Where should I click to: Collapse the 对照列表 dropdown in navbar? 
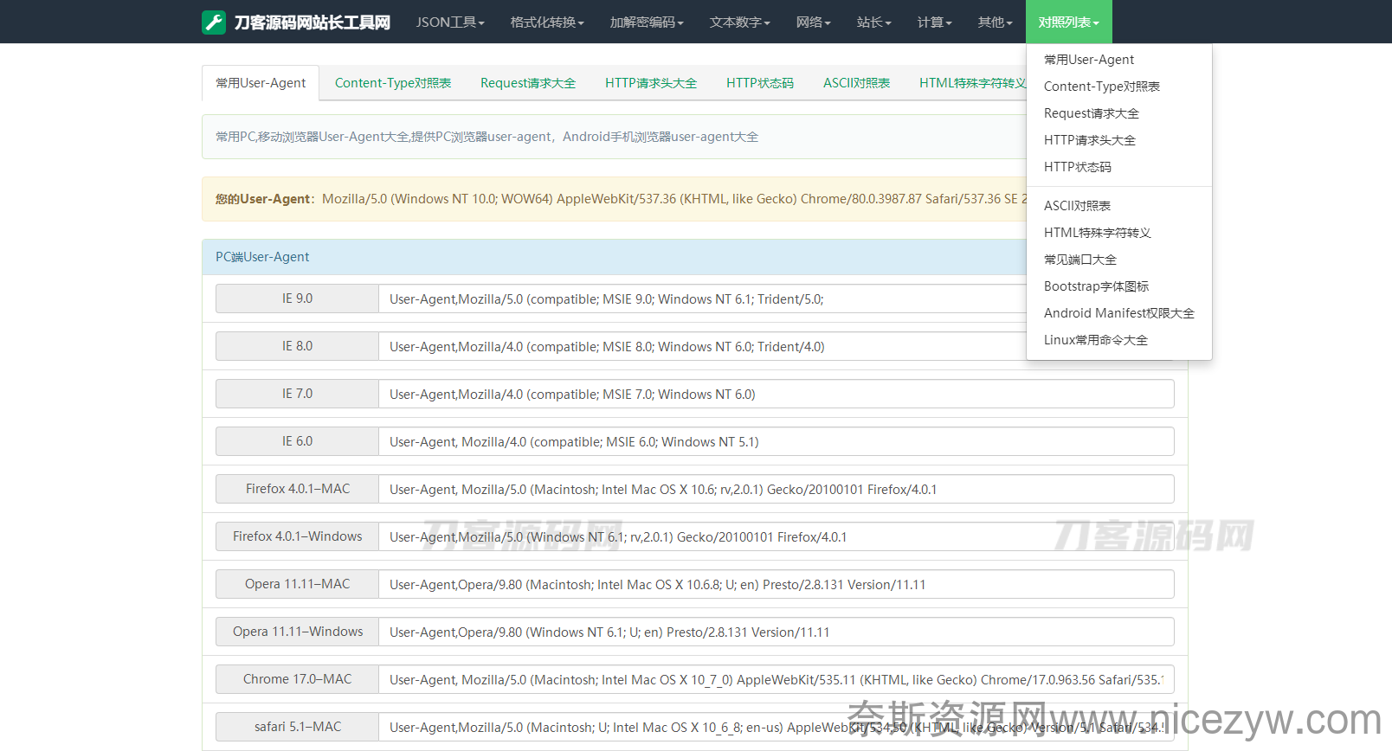1068,22
